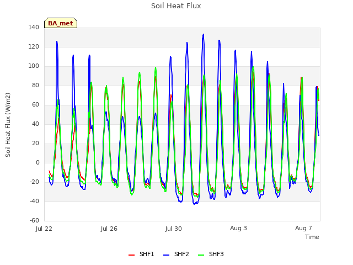This screenshot has height=265, width=353.
Task: Click the 40 y-axis tick label
Action: click(35, 124)
